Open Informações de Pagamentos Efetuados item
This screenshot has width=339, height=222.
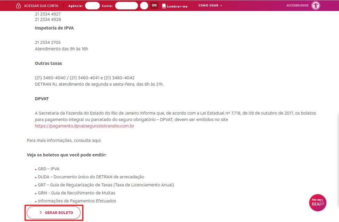tap(77, 201)
